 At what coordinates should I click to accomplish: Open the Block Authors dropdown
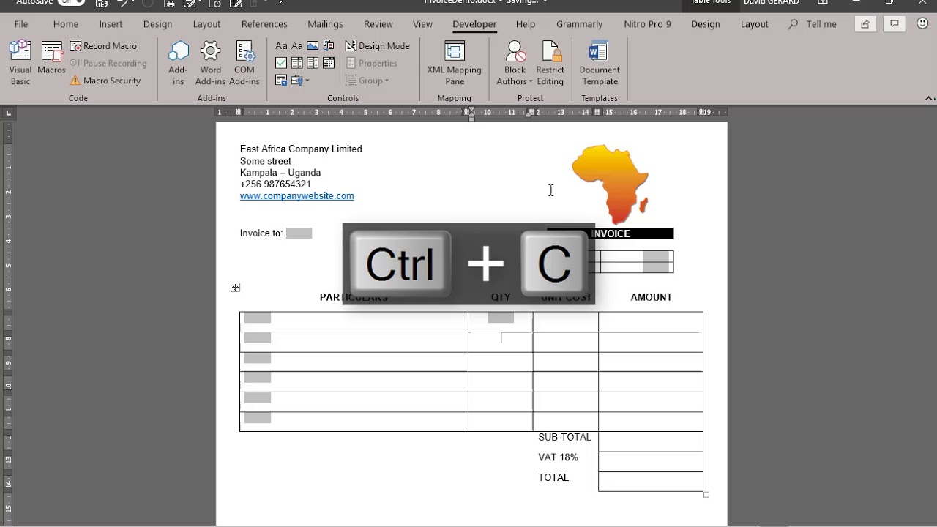515,63
